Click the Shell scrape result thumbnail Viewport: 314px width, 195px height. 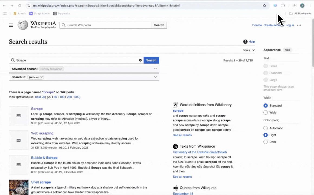tap(19, 187)
